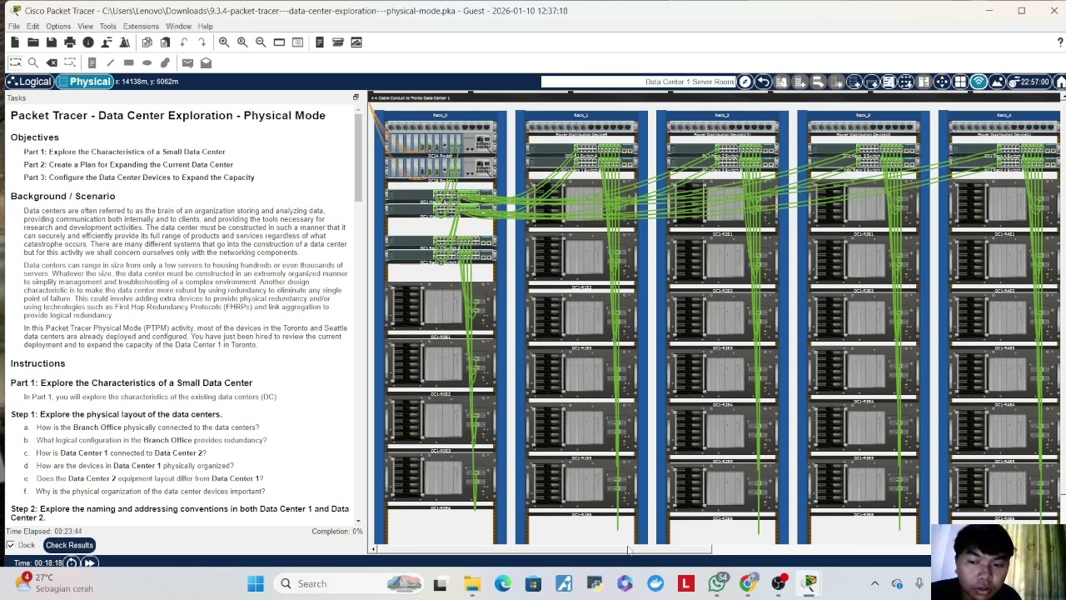The height and width of the screenshot is (600, 1066).
Task: Click the instructions panel vertical scrollbar
Action: pyautogui.click(x=359, y=158)
